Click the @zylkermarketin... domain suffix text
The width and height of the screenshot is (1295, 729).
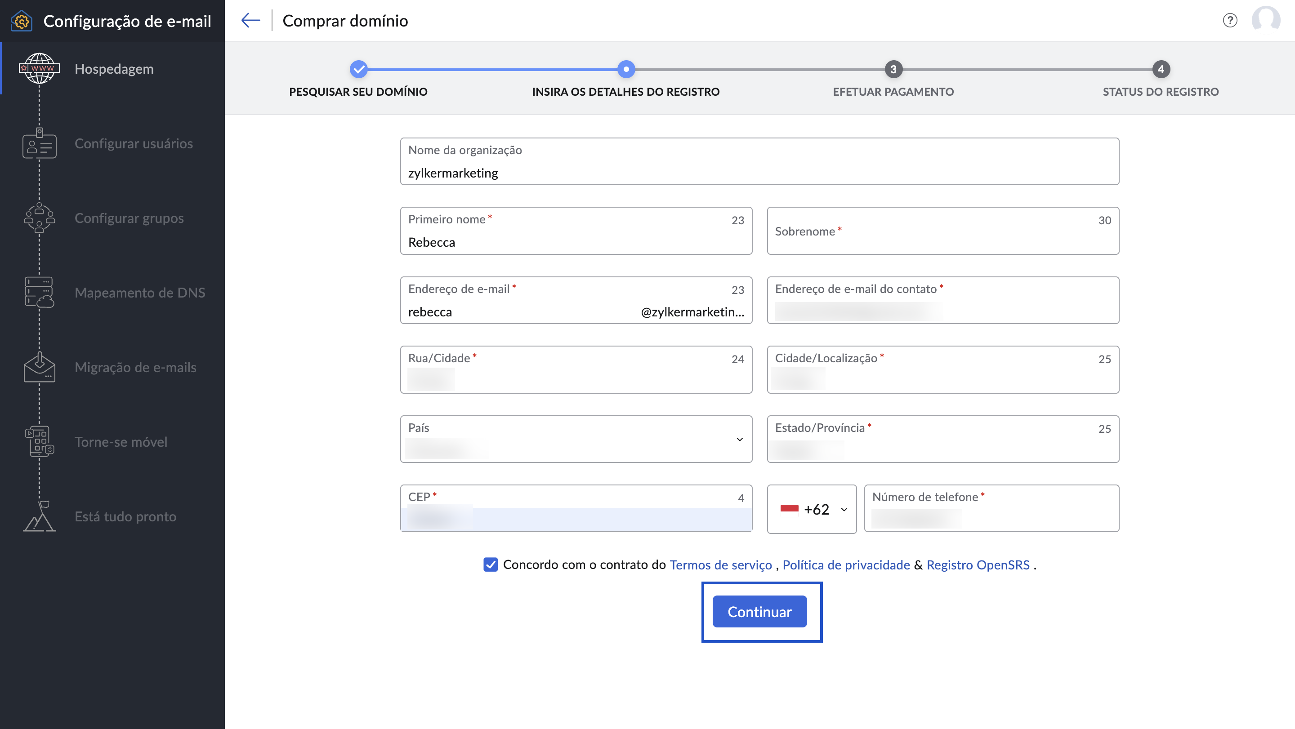pyautogui.click(x=692, y=311)
